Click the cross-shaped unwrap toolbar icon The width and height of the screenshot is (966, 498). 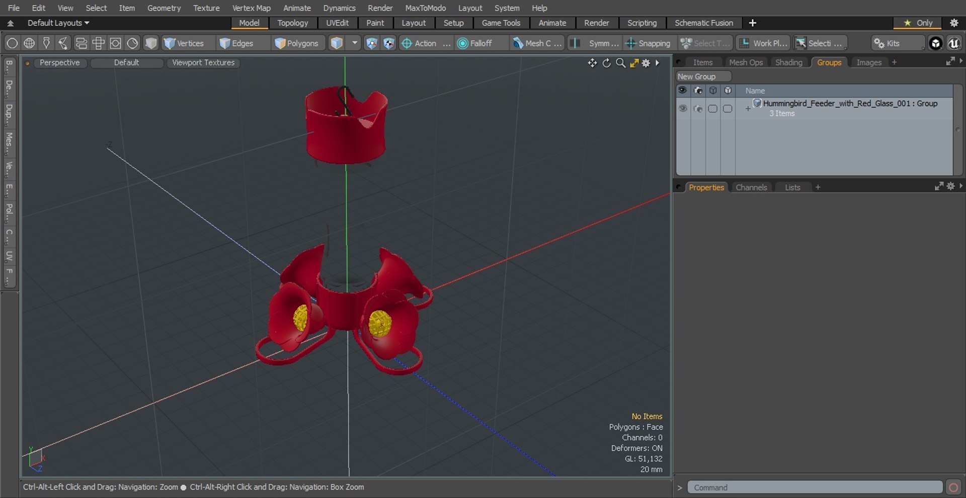pyautogui.click(x=98, y=43)
